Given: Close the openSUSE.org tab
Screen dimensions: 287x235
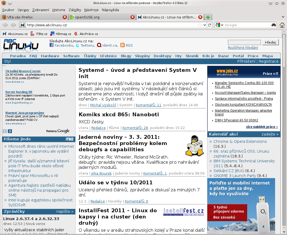Looking at the screenshot, I should pos(133,17).
